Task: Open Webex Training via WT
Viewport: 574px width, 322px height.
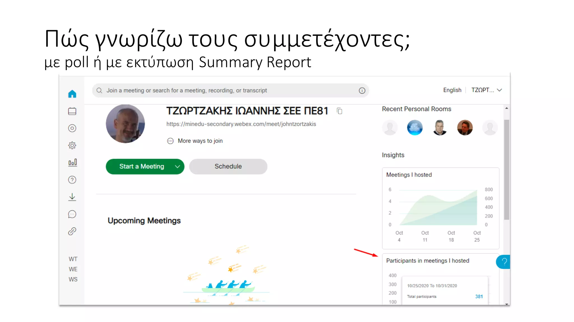Action: click(73, 259)
